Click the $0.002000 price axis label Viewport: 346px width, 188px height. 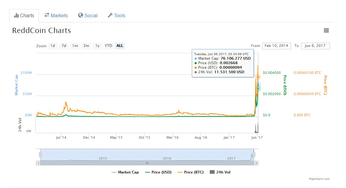tap(272, 94)
